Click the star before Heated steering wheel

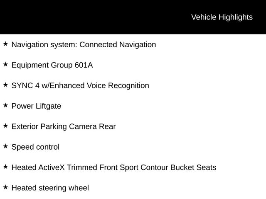click(5, 187)
